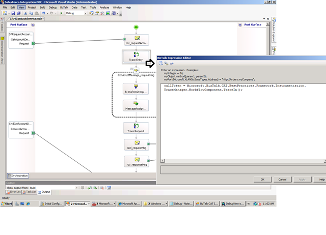Click Find Message in Code Output icon

[x=83, y=188]
